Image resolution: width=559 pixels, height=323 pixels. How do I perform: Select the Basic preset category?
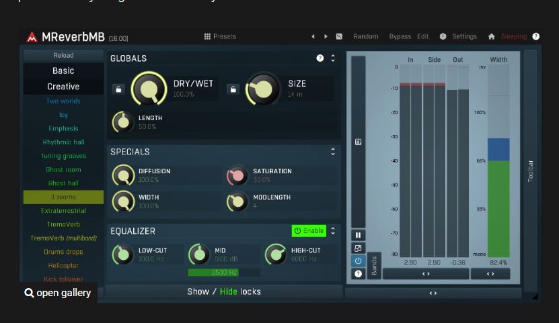coord(63,71)
